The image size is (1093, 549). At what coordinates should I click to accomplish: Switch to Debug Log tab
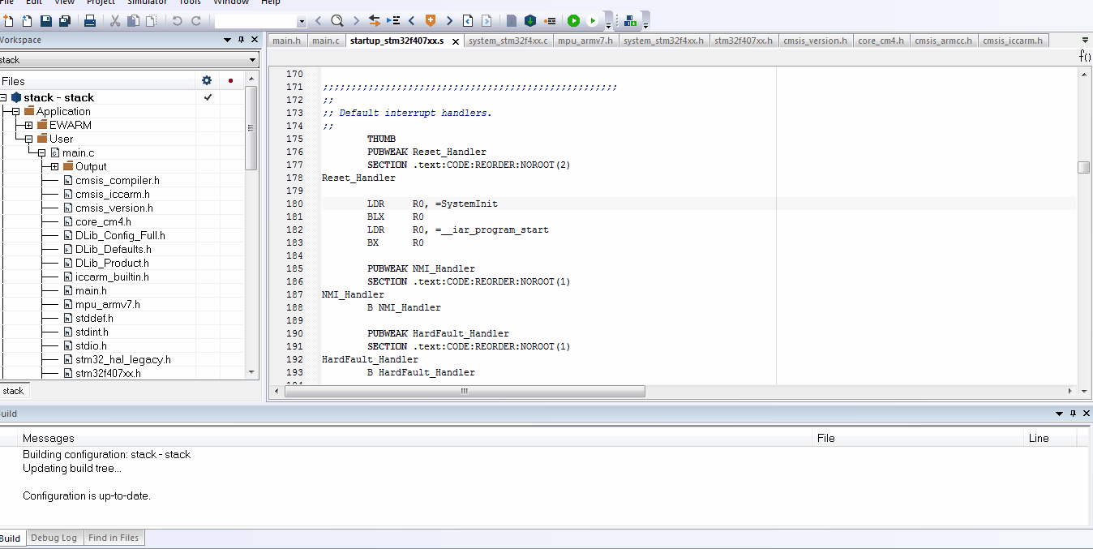54,538
